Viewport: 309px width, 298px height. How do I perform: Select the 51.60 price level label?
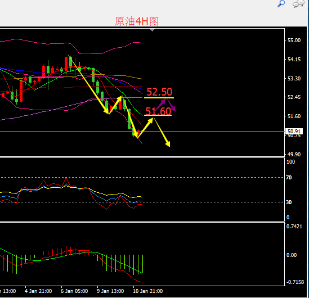(x=158, y=111)
